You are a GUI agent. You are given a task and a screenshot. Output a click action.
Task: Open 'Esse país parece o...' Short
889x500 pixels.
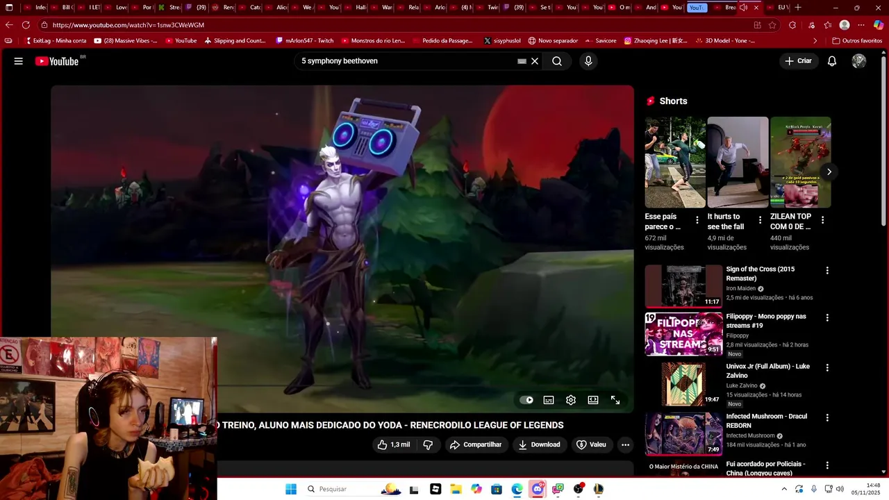pos(674,162)
